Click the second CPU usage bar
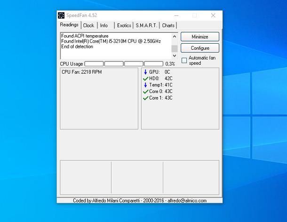Screen dimensions: 287x222 point(114,64)
